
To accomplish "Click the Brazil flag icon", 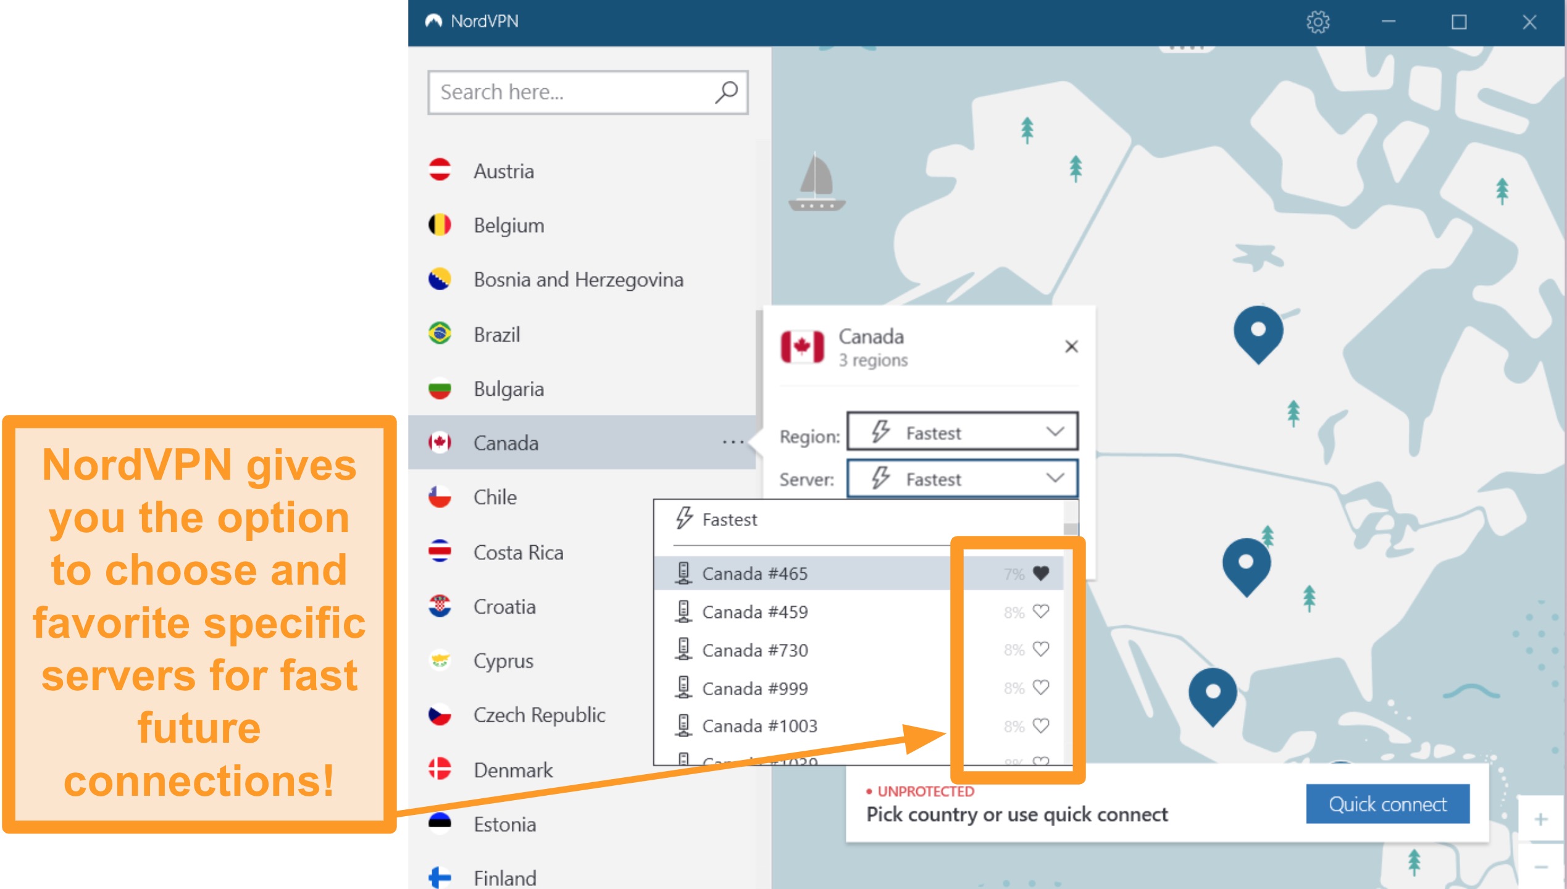I will [x=440, y=334].
